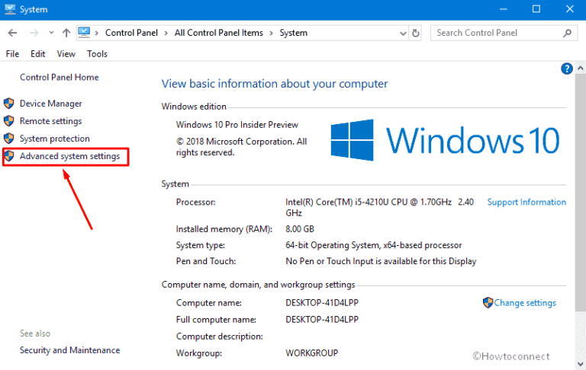Image resolution: width=586 pixels, height=370 pixels.
Task: Expand chevron before Control Panel breadcrumb
Action: [97, 33]
